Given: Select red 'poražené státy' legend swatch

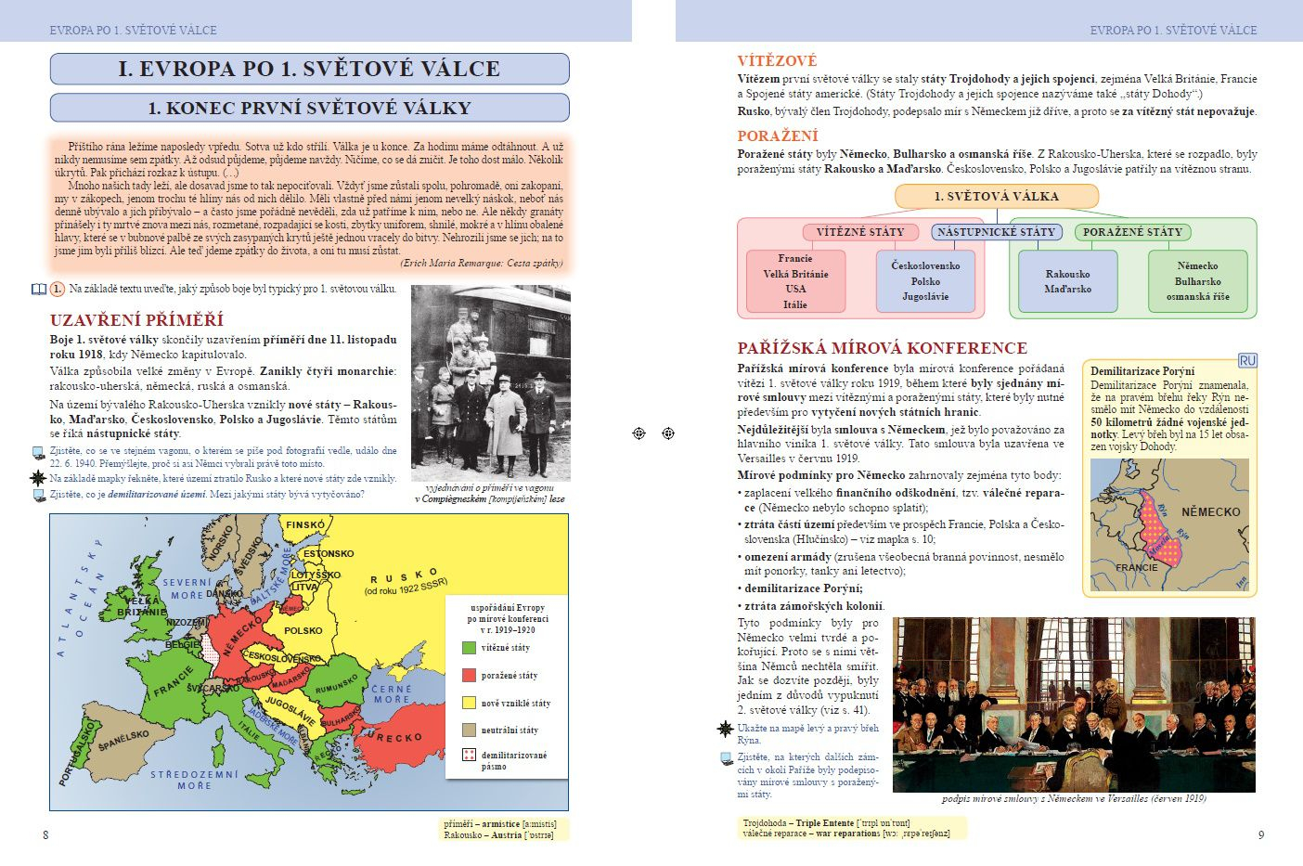Looking at the screenshot, I should pos(469,676).
